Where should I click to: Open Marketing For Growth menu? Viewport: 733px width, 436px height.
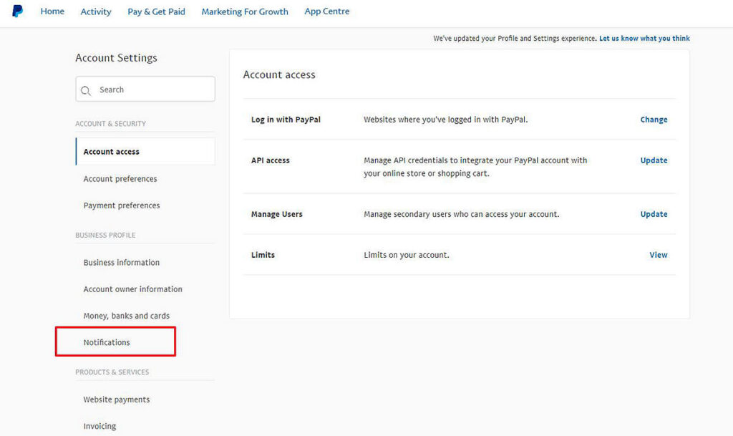(x=245, y=11)
